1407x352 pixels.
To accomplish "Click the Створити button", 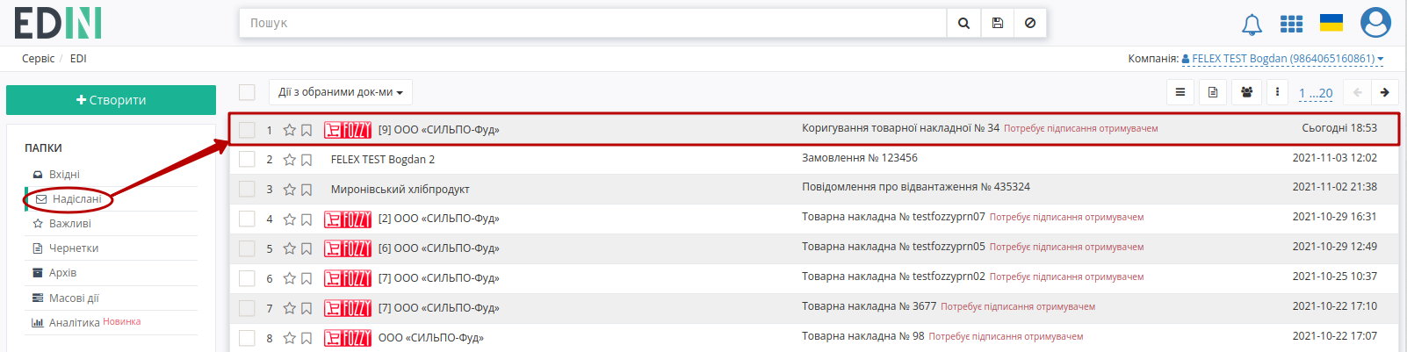I will (x=111, y=100).
